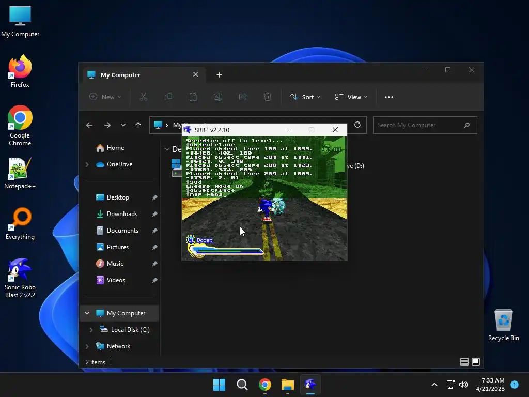Add a new Explorer tab

click(x=219, y=74)
